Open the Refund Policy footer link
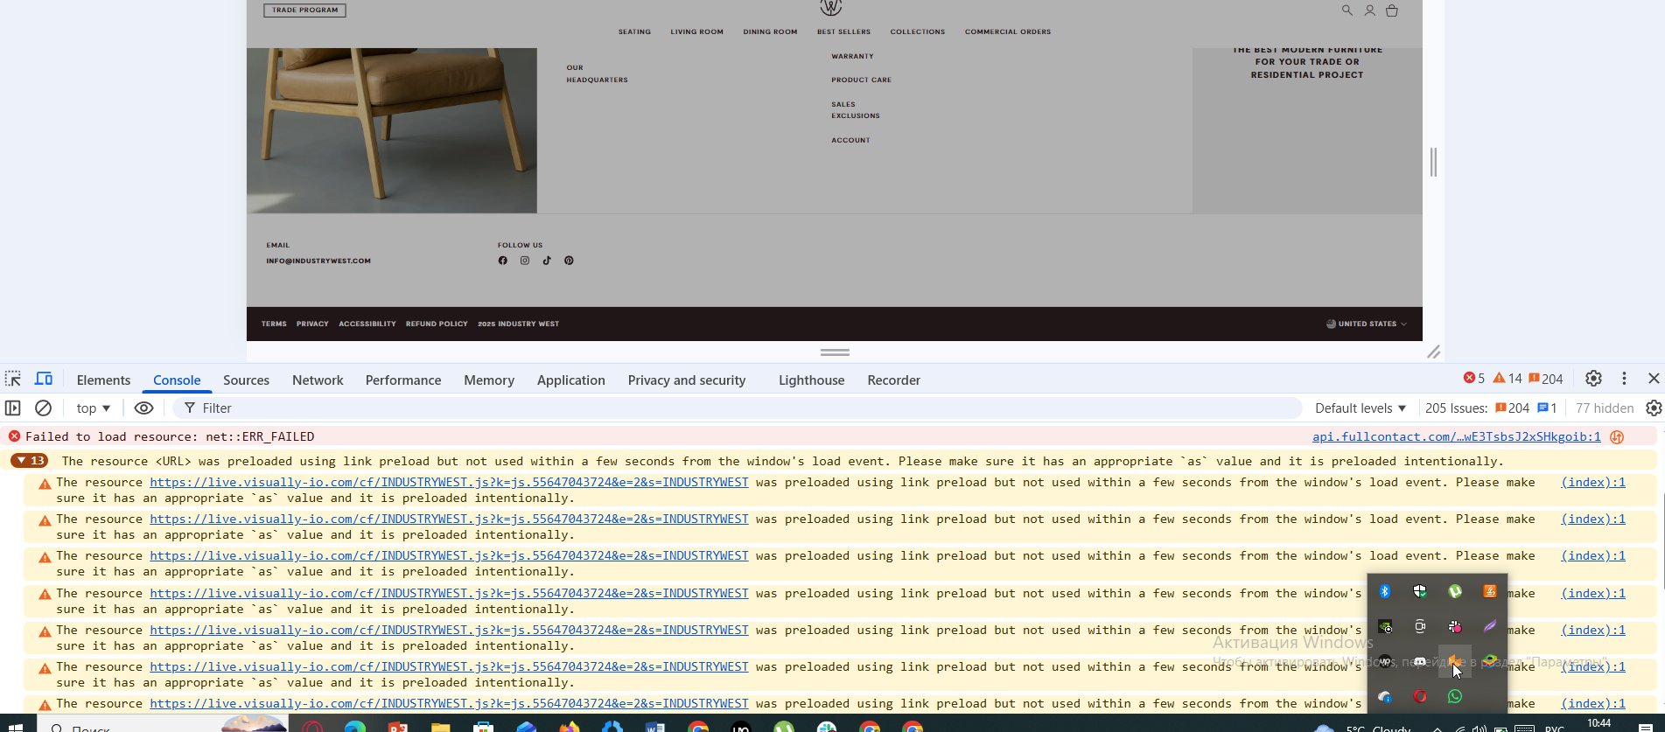This screenshot has height=732, width=1665. (437, 324)
